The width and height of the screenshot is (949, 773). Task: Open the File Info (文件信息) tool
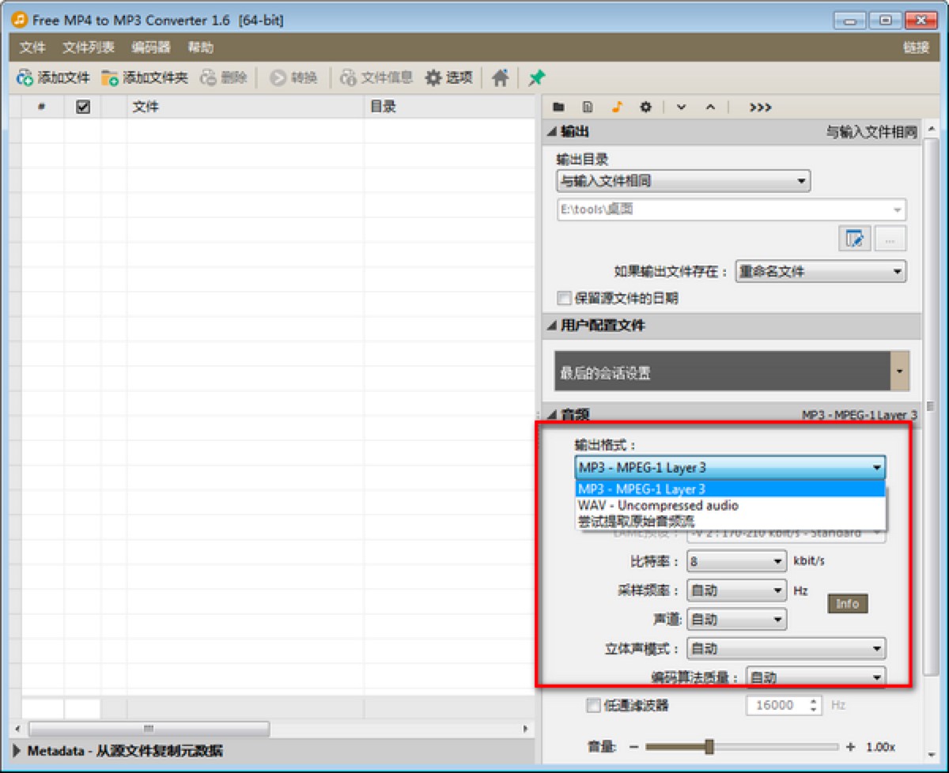pos(375,77)
